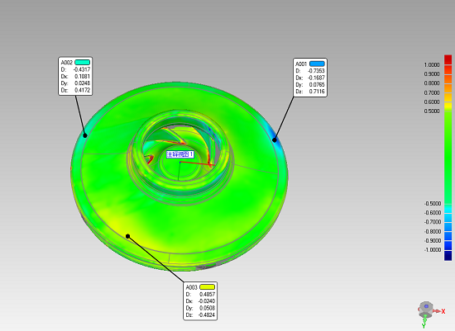Screen dimensions: 455x331
Task: Click the 0.5000 legend threshold label
Action: pyautogui.click(x=432, y=111)
